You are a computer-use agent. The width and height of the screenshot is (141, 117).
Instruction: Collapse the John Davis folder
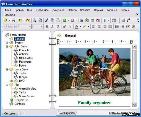pyautogui.click(x=7, y=46)
